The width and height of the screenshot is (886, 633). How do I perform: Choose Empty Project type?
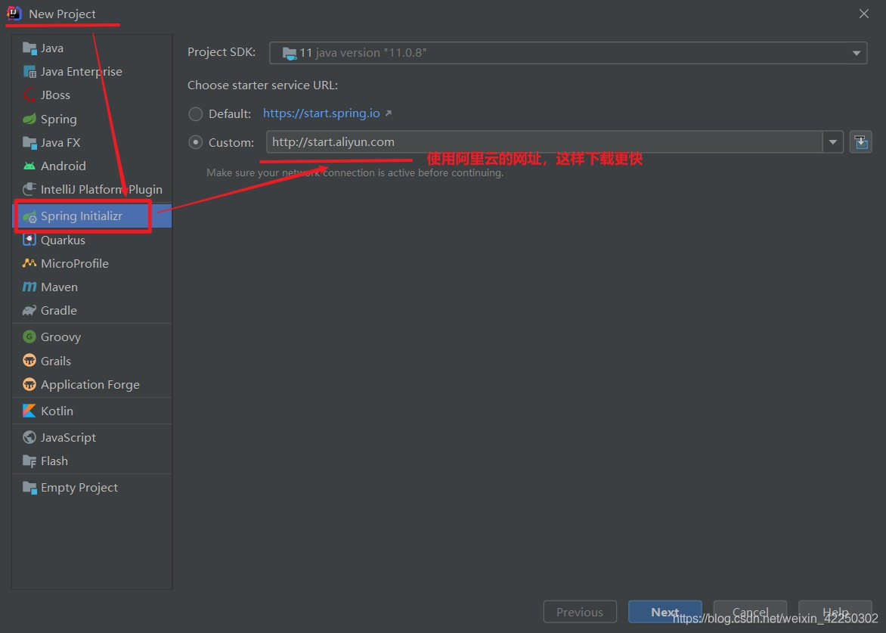pyautogui.click(x=92, y=487)
